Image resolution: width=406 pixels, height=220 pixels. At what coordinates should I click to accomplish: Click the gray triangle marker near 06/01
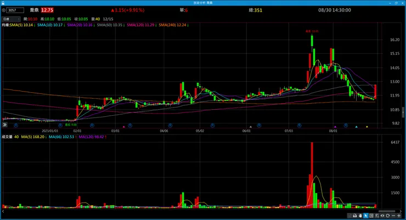pyautogui.click(x=251, y=127)
